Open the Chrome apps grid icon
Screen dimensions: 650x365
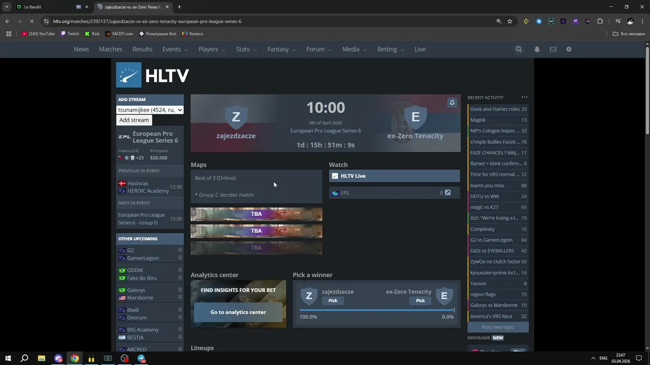tap(9, 34)
